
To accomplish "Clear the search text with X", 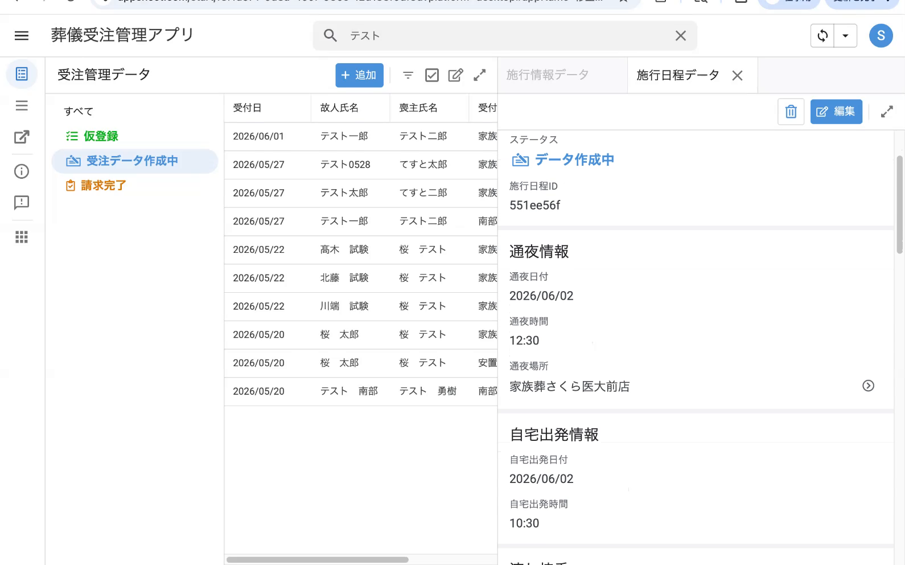I will [680, 36].
